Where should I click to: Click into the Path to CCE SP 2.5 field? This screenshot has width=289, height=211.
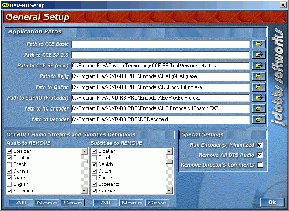point(161,55)
